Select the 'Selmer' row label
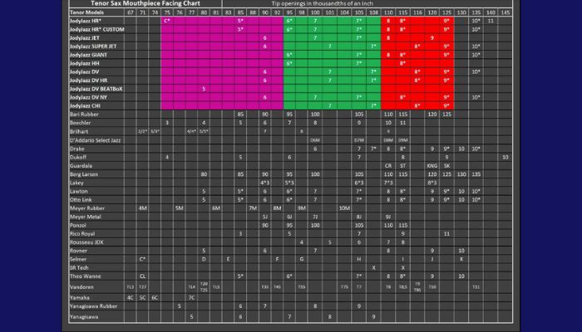Screen dimensions: 582x332 78,259
